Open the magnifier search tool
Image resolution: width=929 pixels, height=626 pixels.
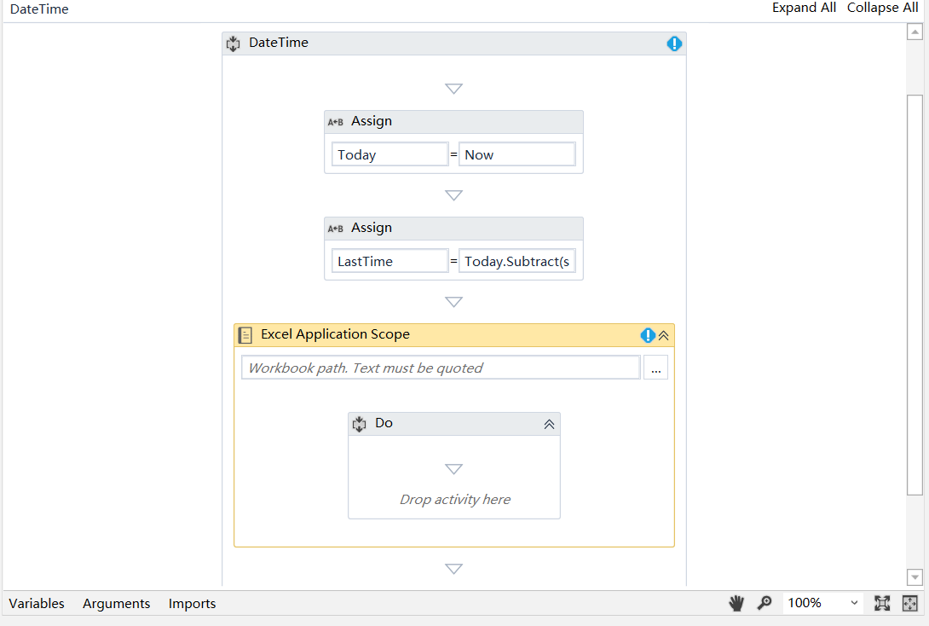pos(765,603)
